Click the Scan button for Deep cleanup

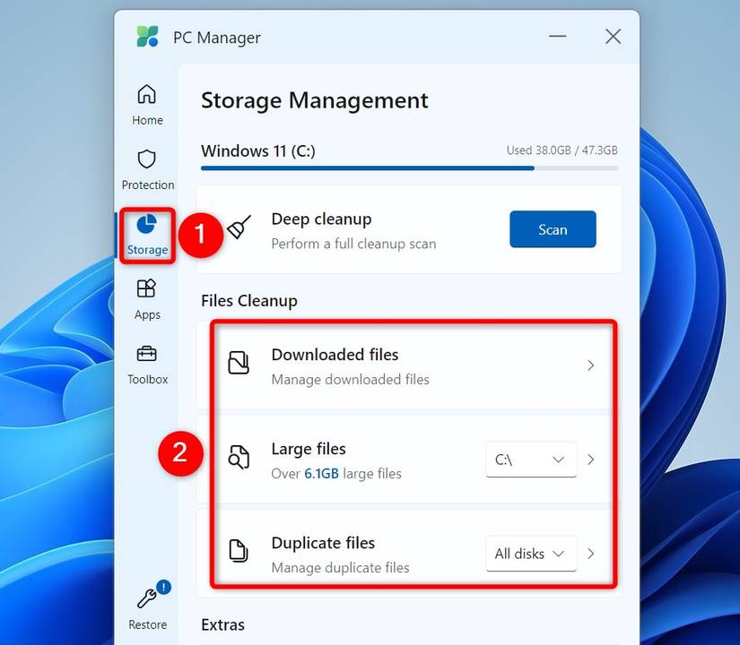tap(553, 229)
